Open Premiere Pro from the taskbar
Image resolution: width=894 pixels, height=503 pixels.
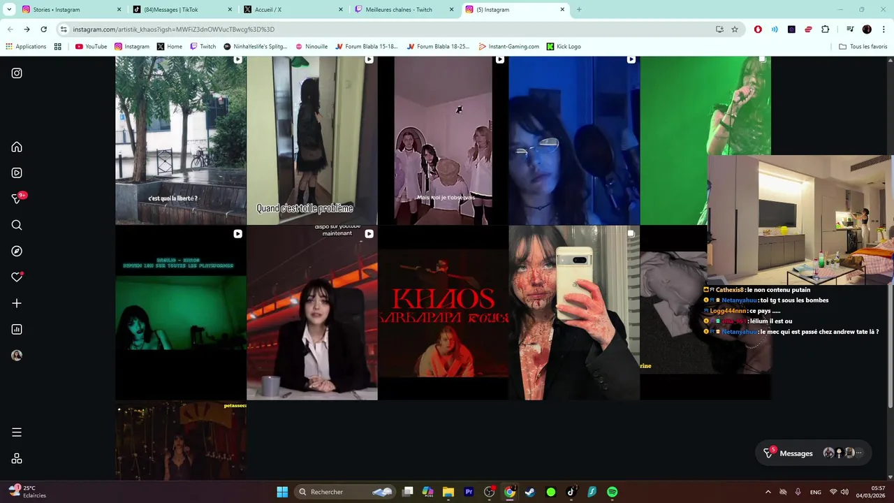tap(469, 492)
